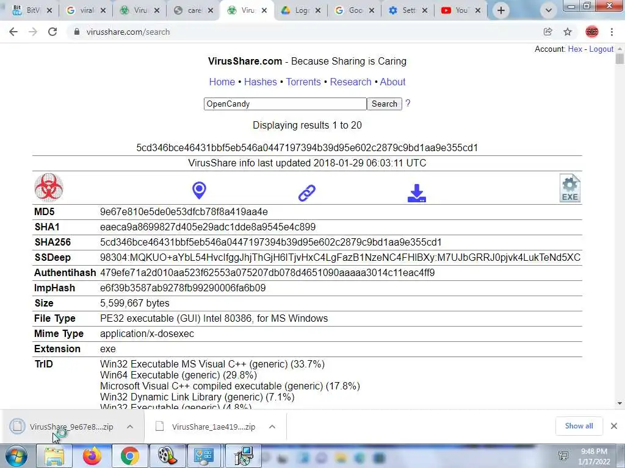The image size is (625, 468).
Task: Open the red browser extension icon
Action: tap(592, 32)
